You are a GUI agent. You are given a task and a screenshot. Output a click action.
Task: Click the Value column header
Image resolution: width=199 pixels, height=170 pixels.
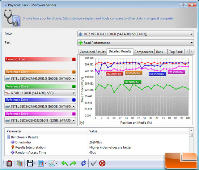pyautogui.click(x=138, y=131)
